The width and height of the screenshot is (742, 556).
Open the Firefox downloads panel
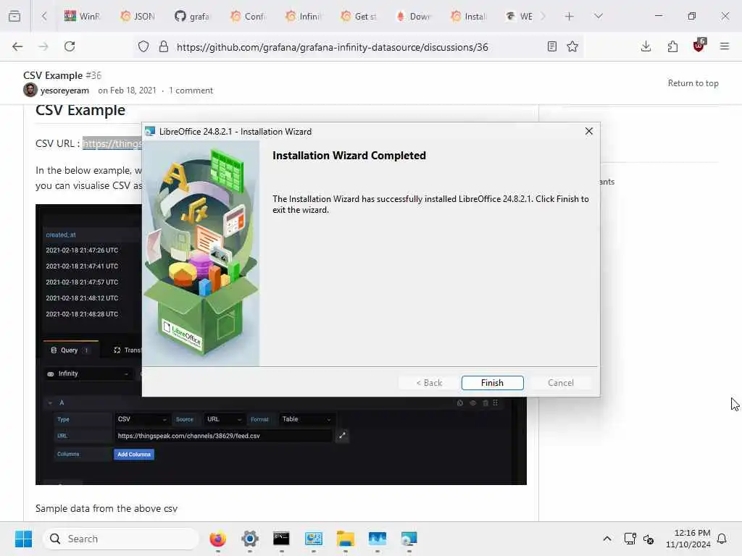point(646,46)
